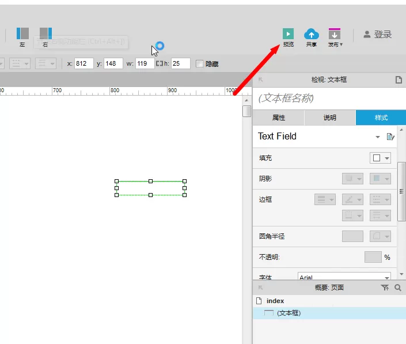This screenshot has height=344, width=406.
Task: Open the inner shadow dropdown
Action: click(380, 179)
